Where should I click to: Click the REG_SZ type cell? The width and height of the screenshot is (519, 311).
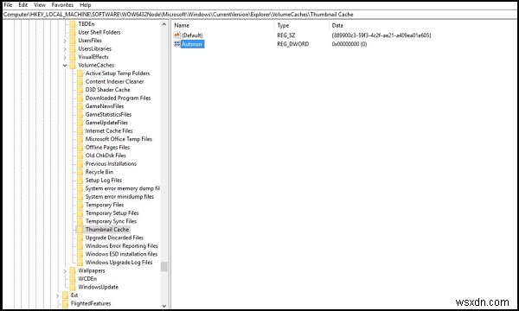tap(286, 35)
